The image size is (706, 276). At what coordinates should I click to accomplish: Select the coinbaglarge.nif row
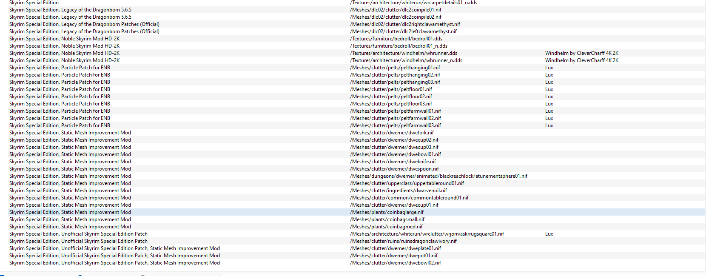[x=387, y=212]
